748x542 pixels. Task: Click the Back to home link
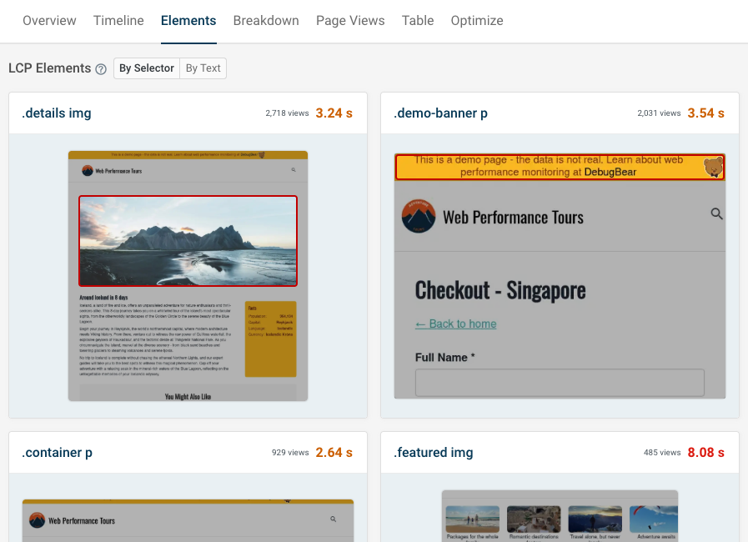[x=455, y=324]
